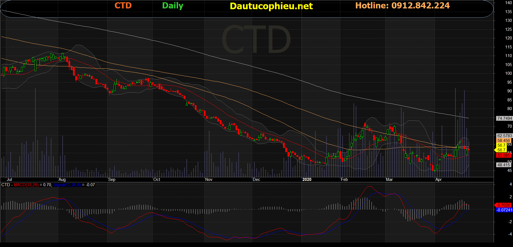Select the 85 price axis label
Image resolution: width=513 pixels, height=247 pixels.
pos(510,100)
